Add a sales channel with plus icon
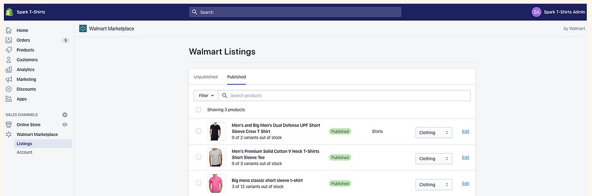 pos(65,115)
